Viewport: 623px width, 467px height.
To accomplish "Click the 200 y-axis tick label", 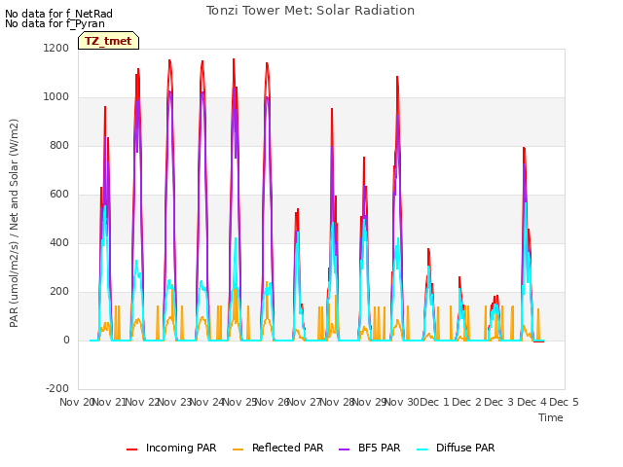I will 59,292.
